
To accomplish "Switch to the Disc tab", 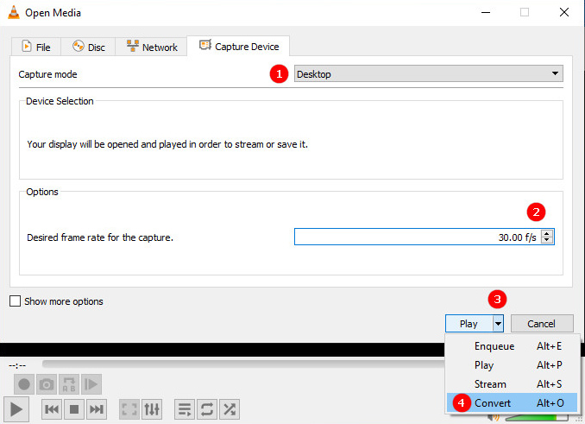I will [x=88, y=47].
